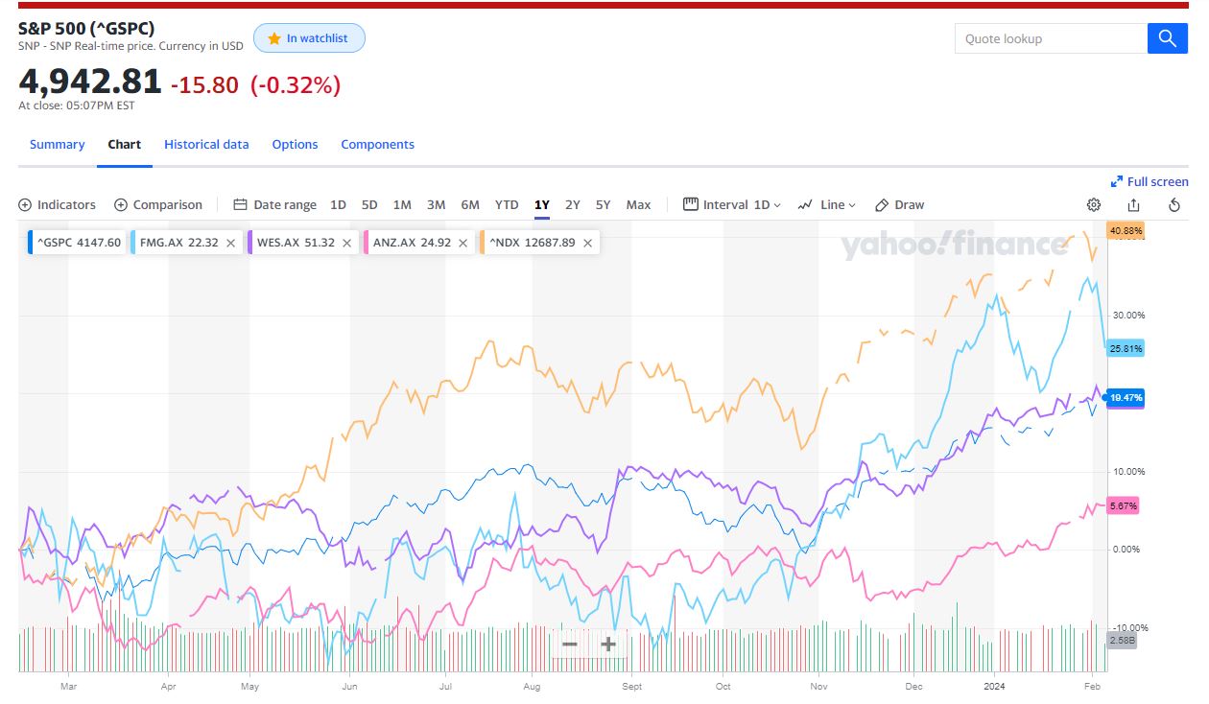Screen dimensions: 1209x704
Task: Reset the chart with the undo icon
Action: pyautogui.click(x=1174, y=204)
